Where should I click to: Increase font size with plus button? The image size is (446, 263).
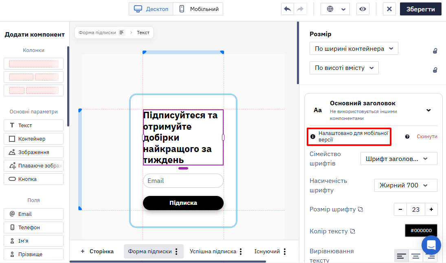[431, 210]
